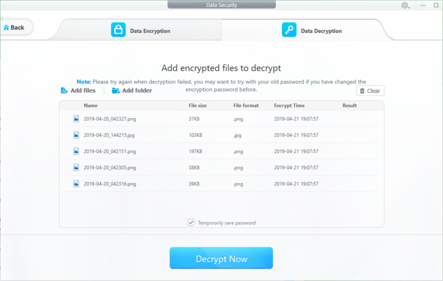Open the settings gear menu

coord(405,5)
